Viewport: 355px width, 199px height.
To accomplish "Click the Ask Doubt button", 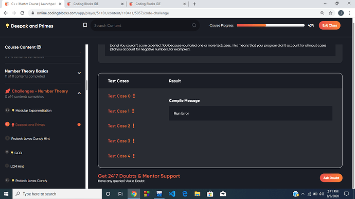I will 331,178.
